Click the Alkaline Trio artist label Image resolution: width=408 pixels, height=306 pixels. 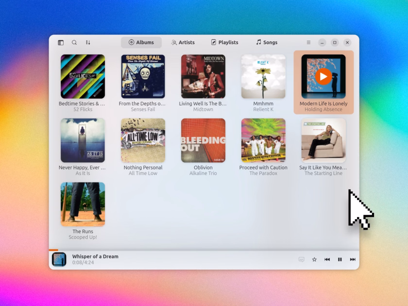click(203, 173)
